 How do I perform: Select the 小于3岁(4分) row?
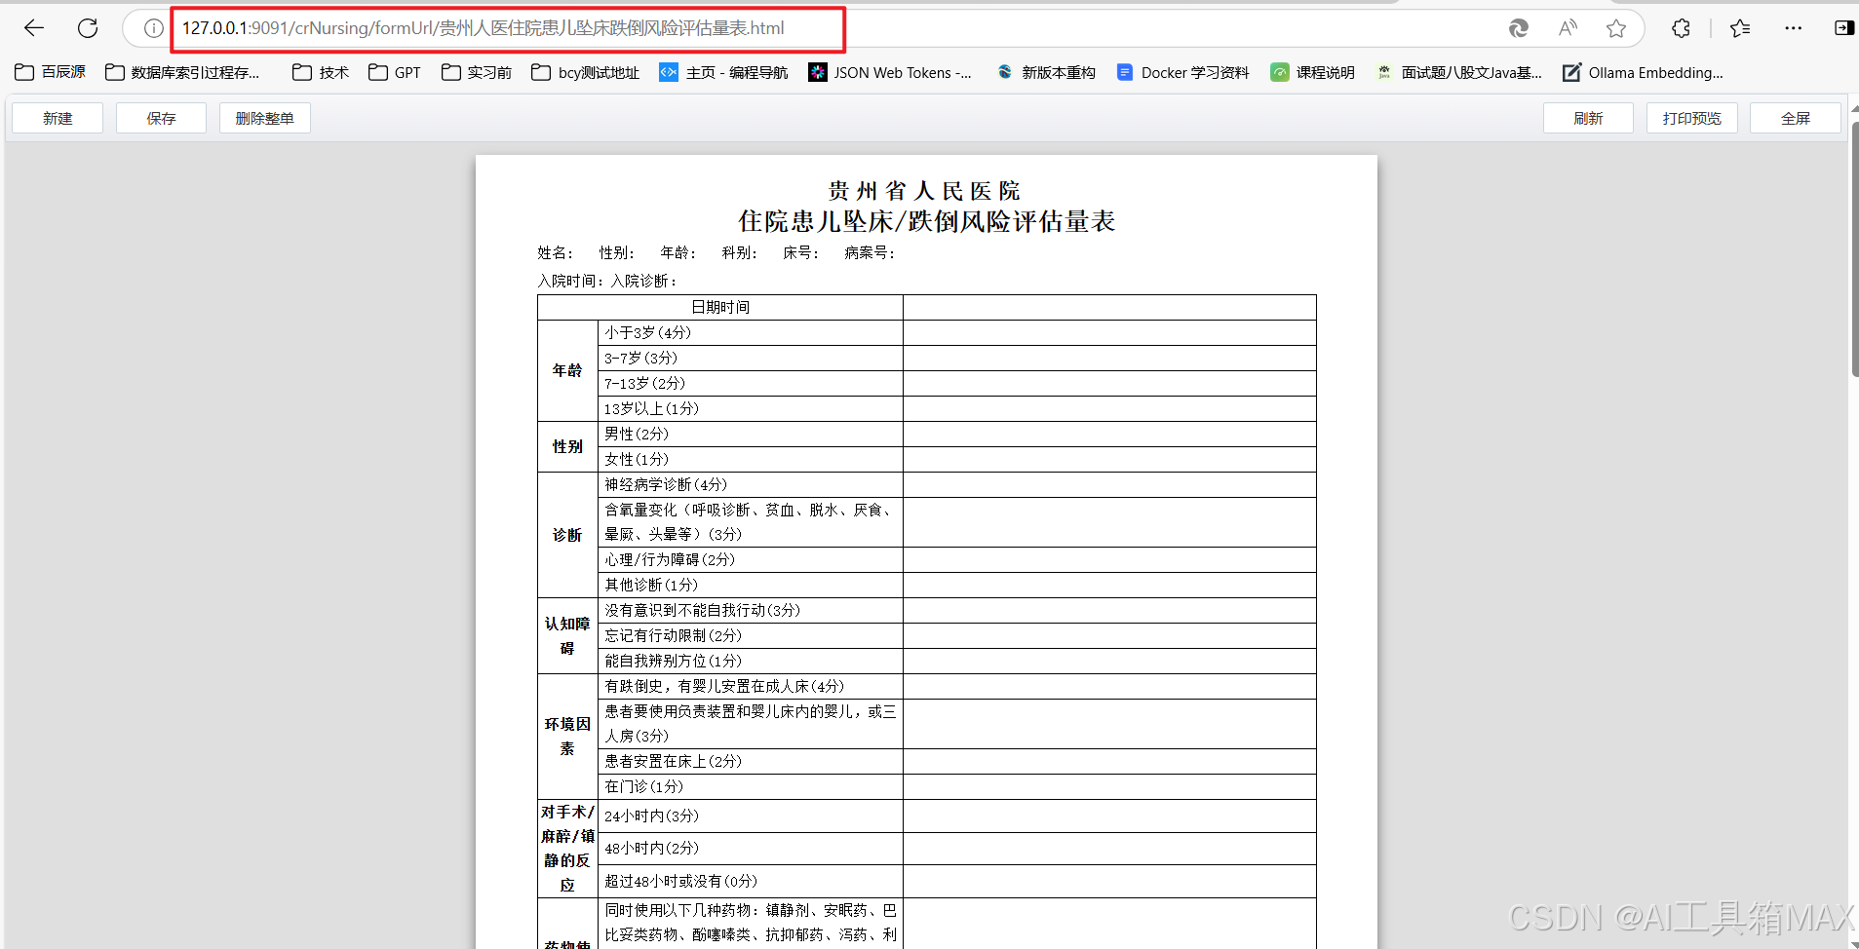click(x=956, y=332)
